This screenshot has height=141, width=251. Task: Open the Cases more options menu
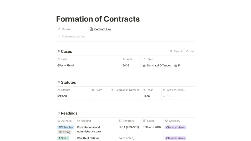click(192, 51)
